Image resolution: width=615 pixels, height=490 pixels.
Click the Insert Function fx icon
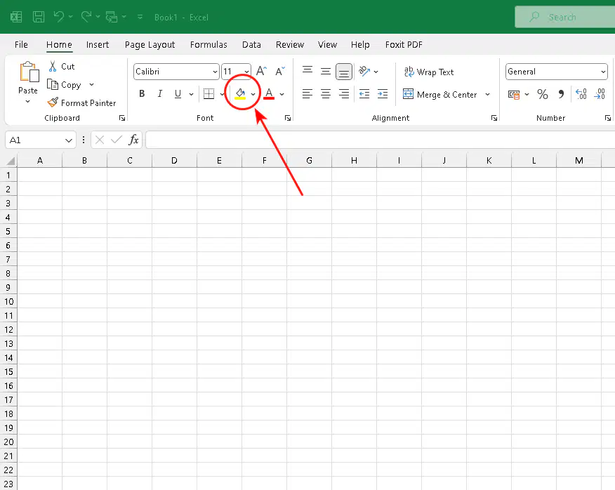pos(134,140)
